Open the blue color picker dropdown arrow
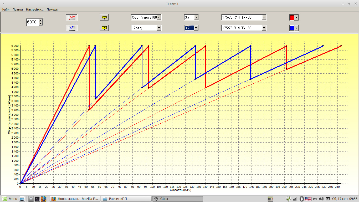Screen dimensions: 359x202 pyautogui.click(x=296, y=28)
